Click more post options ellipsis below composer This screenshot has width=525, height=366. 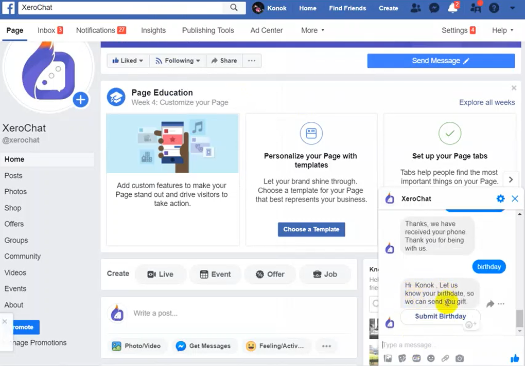[326, 346]
